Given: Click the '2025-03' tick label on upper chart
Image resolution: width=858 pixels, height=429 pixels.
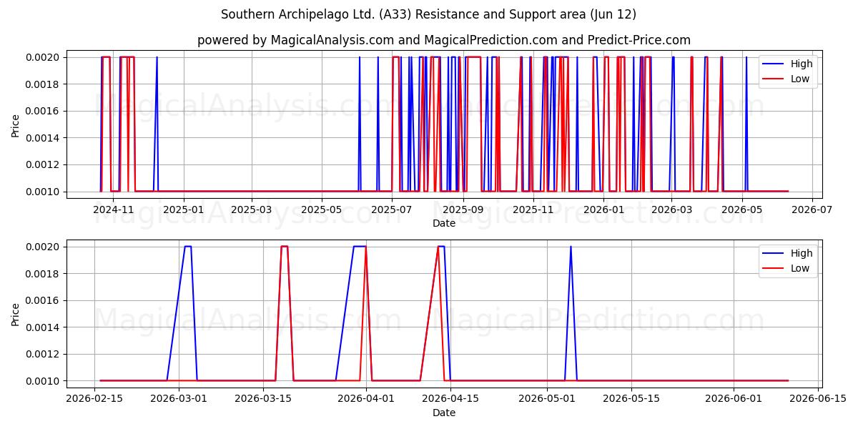Looking at the screenshot, I should click(252, 210).
